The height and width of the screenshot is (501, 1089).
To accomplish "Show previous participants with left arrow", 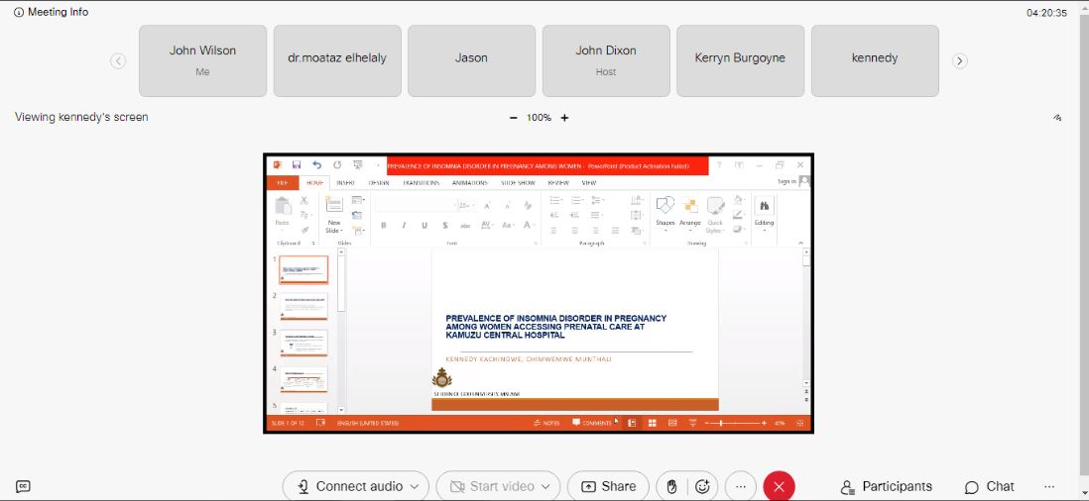I will pos(118,61).
